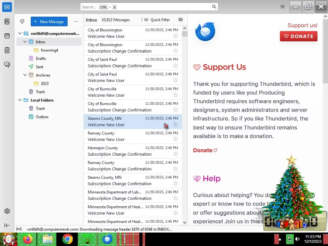Select the frowning4 folder

(49, 50)
